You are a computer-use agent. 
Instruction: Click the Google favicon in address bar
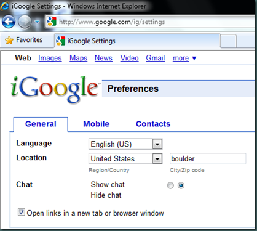pyautogui.click(x=52, y=22)
